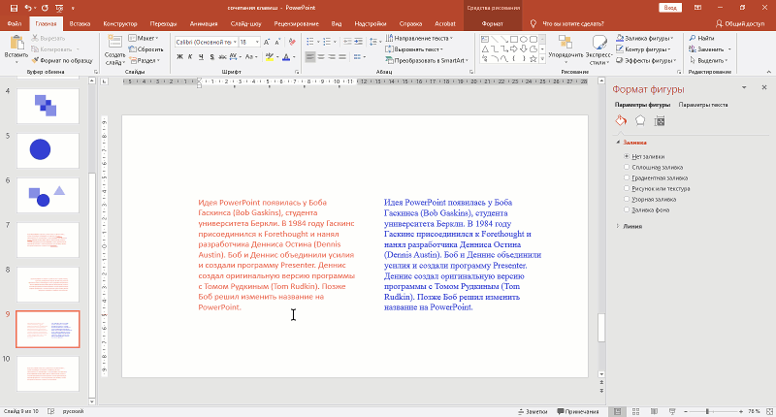The height and width of the screenshot is (417, 776).
Task: Cut selection with Вырезать scissors
Action: click(48, 38)
